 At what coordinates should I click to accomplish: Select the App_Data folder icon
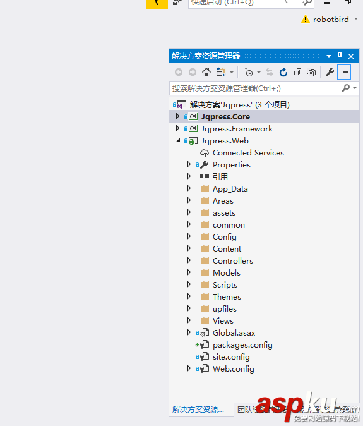tap(205, 188)
